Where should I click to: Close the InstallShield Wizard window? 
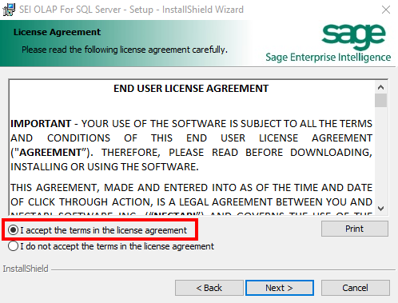pyautogui.click(x=386, y=10)
